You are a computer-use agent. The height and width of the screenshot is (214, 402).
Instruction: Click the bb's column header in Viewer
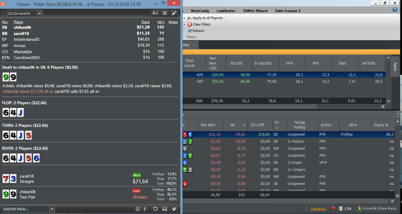click(x=161, y=22)
